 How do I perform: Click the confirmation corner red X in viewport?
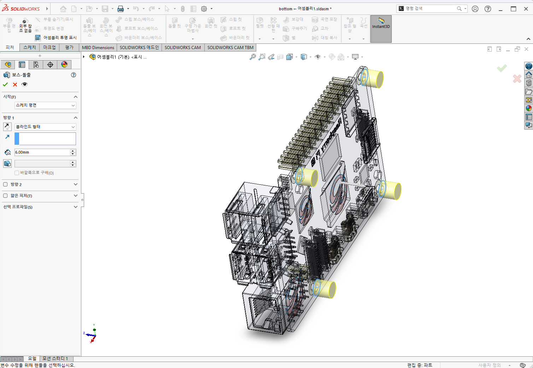coord(517,79)
